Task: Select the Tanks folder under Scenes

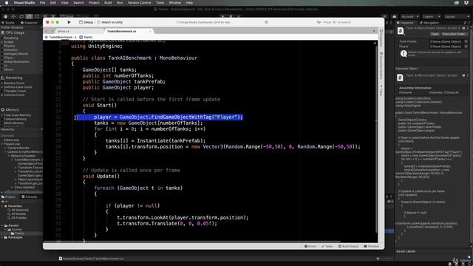Action: [x=18, y=233]
